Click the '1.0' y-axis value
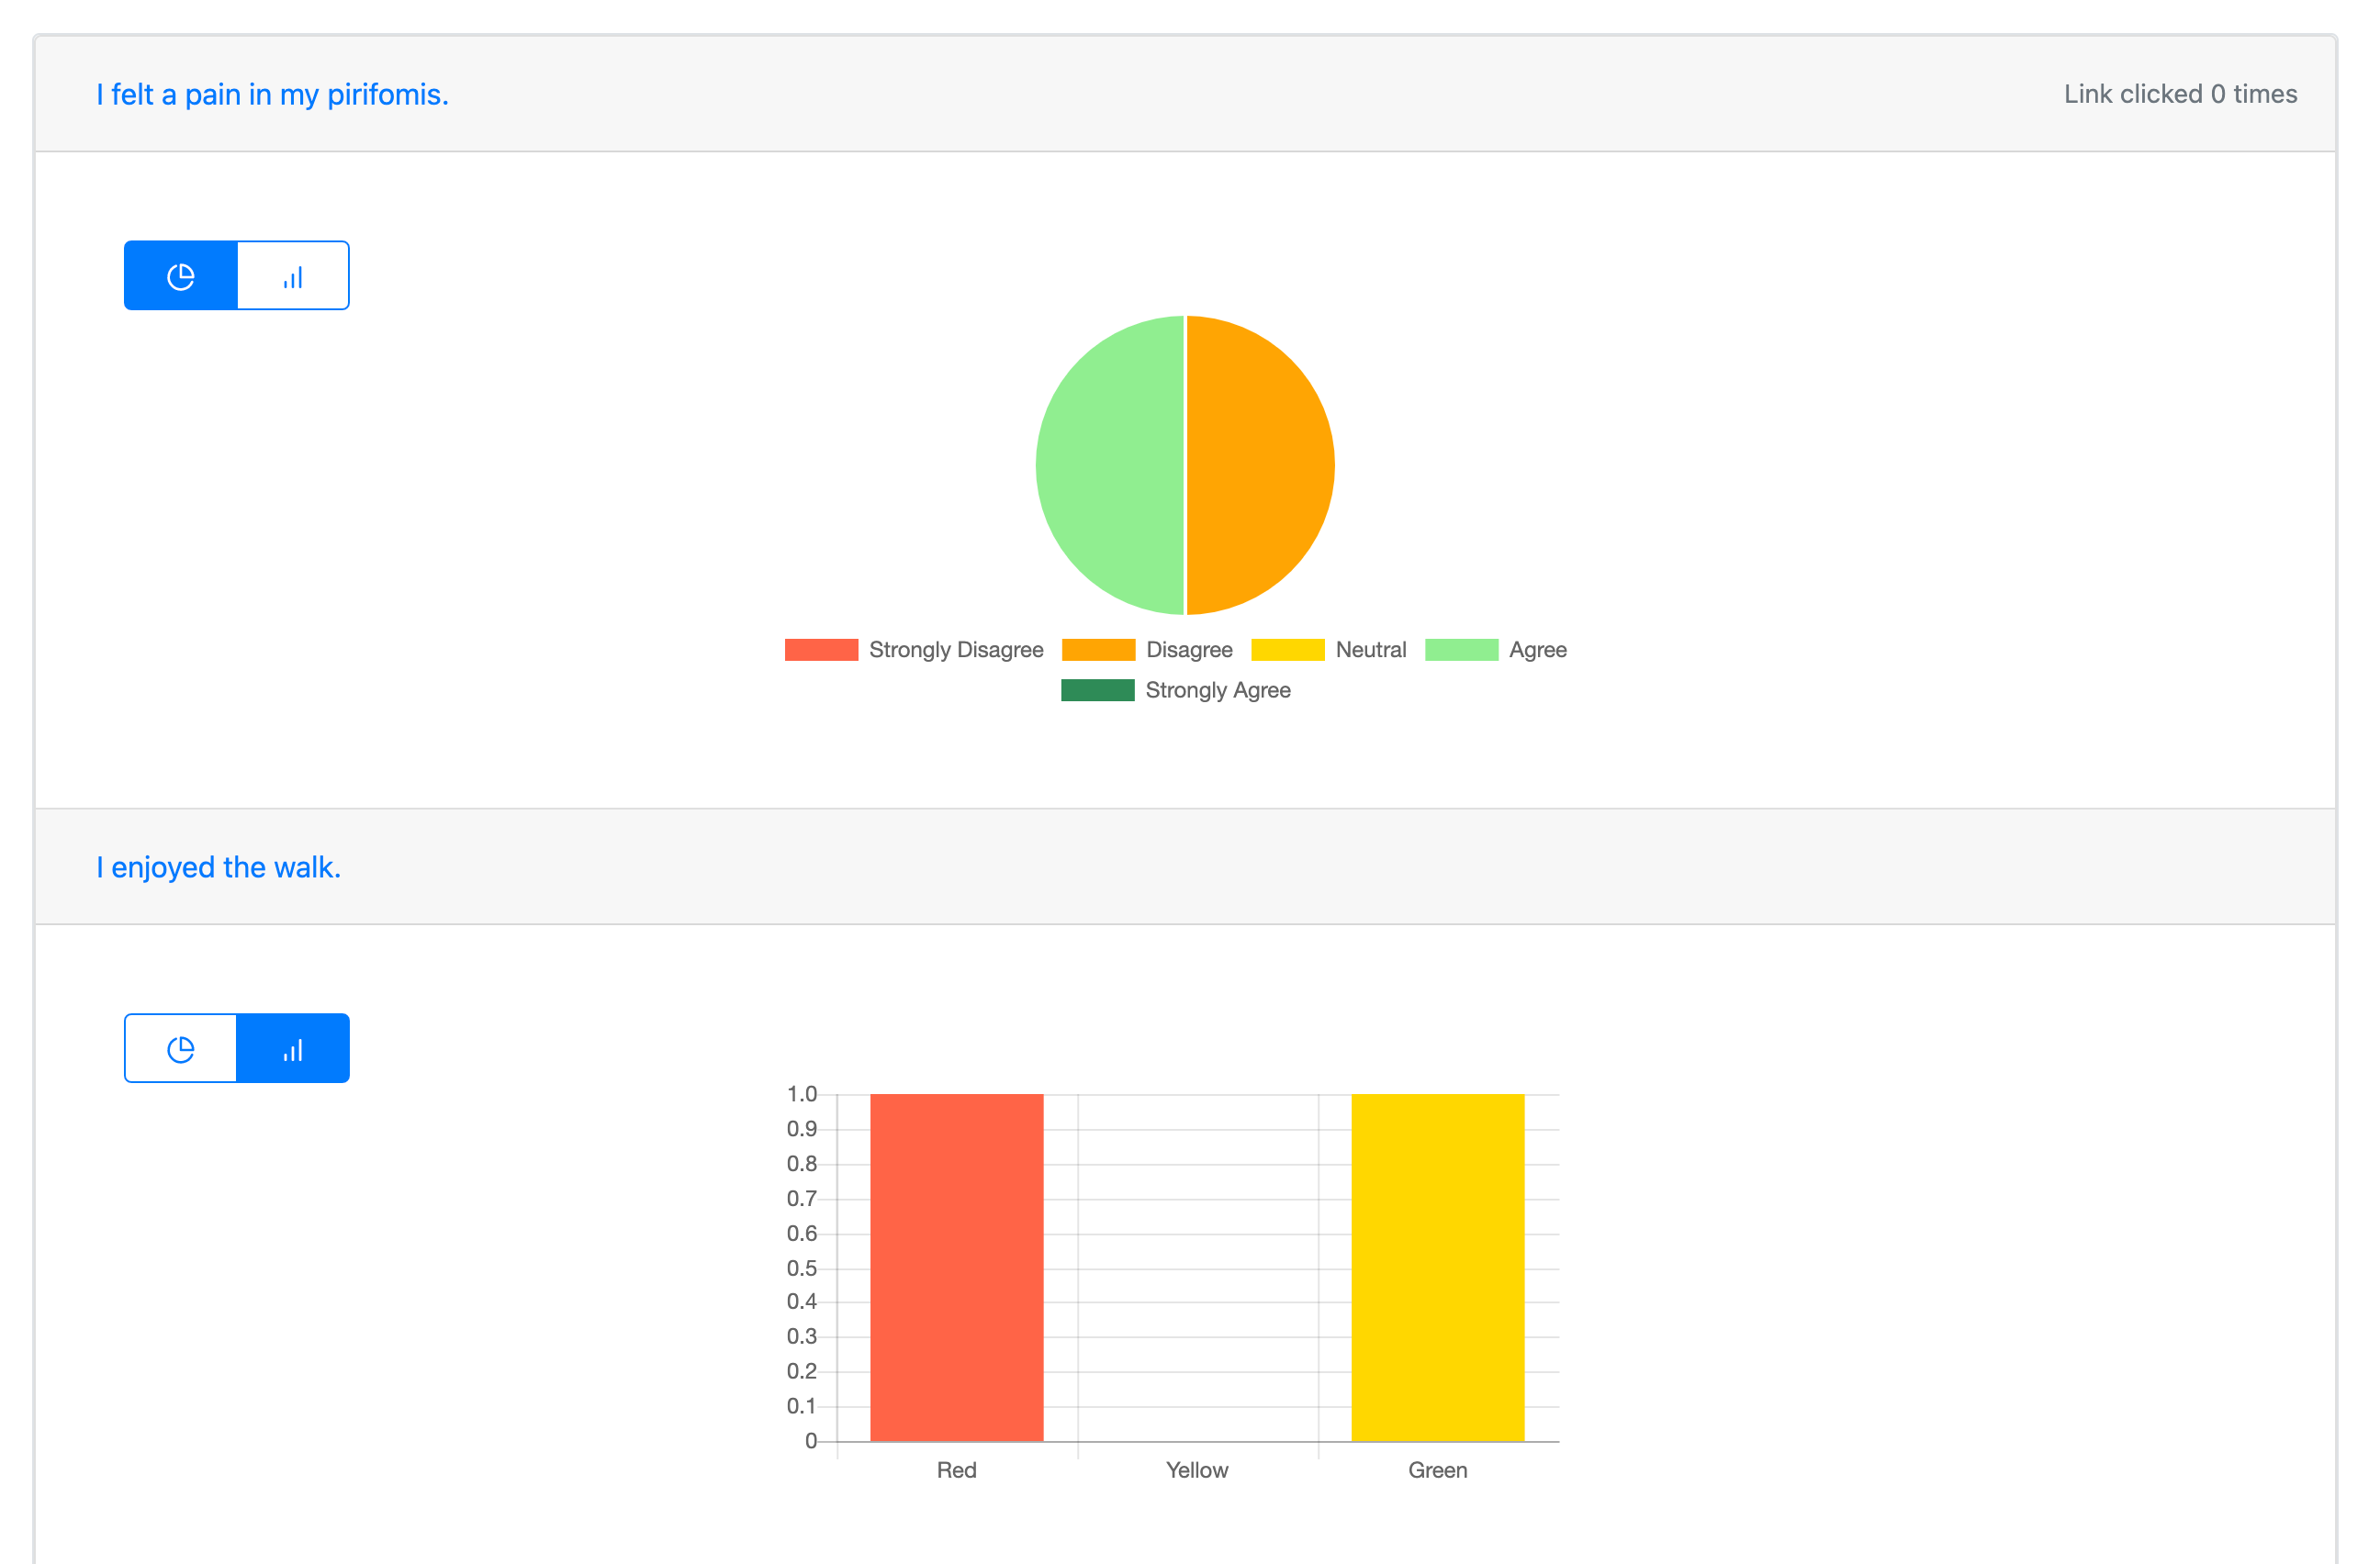The image size is (2380, 1564). click(802, 1094)
